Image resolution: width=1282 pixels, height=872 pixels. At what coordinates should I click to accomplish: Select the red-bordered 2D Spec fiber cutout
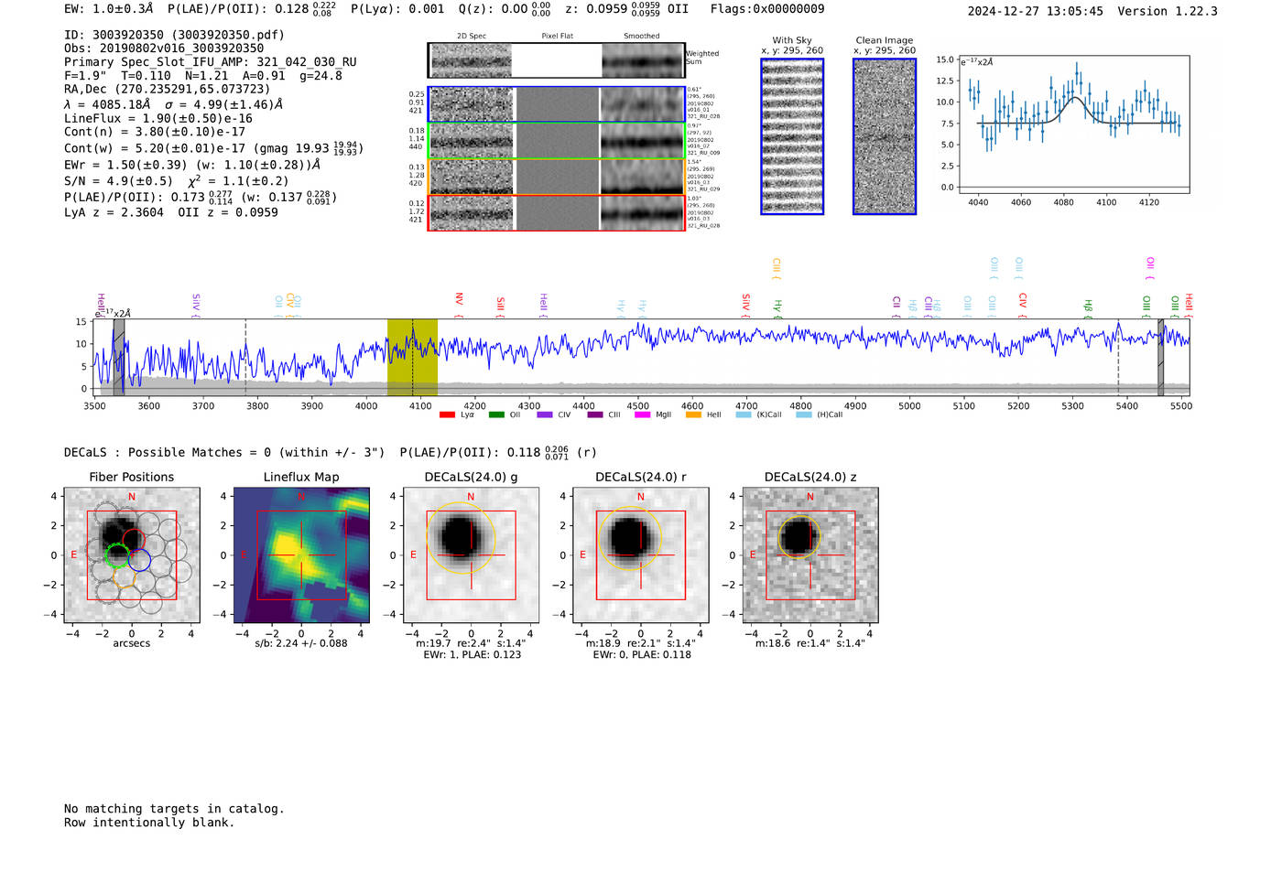click(x=471, y=212)
